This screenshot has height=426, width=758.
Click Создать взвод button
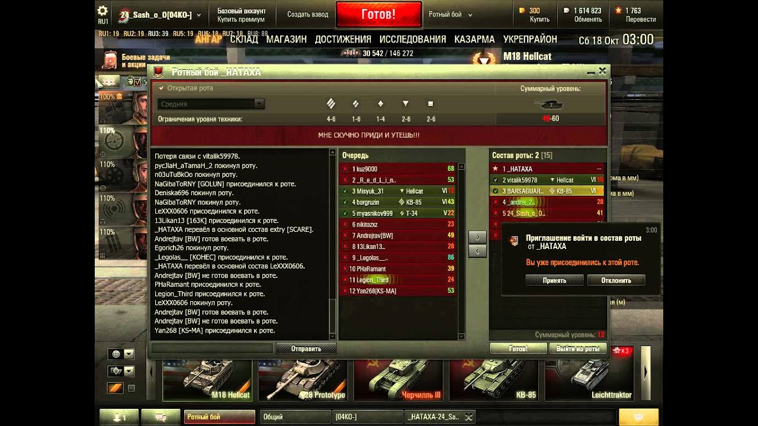click(x=308, y=14)
